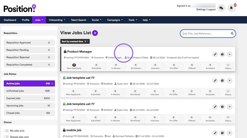Click the Logout link
The image size is (247, 138).
tap(211, 9)
